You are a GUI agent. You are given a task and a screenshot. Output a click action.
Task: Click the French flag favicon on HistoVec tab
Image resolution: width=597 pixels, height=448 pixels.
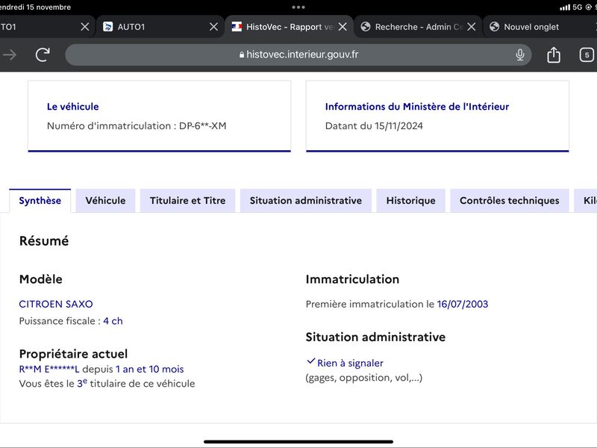pos(237,27)
